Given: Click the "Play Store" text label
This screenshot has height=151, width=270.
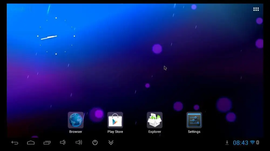Looking at the screenshot, I should (115, 132).
